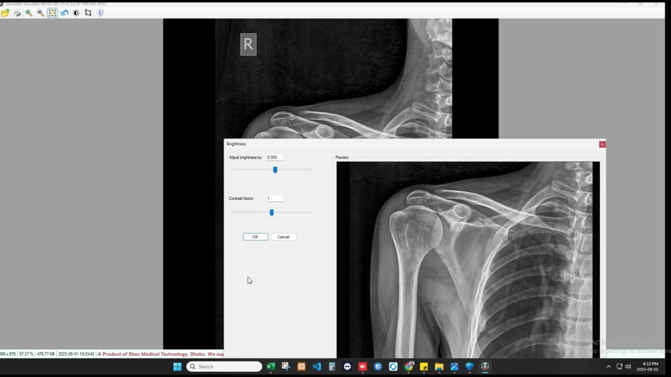The image size is (671, 377).
Task: Confirm brightness changes with OK
Action: tap(255, 237)
